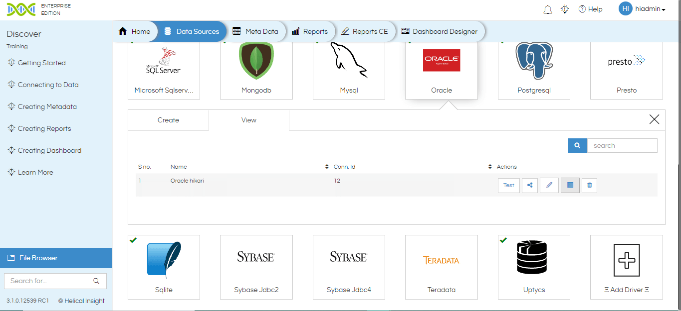Click the HI user avatar
Viewport: 681px width, 311px height.
pyautogui.click(x=626, y=8)
